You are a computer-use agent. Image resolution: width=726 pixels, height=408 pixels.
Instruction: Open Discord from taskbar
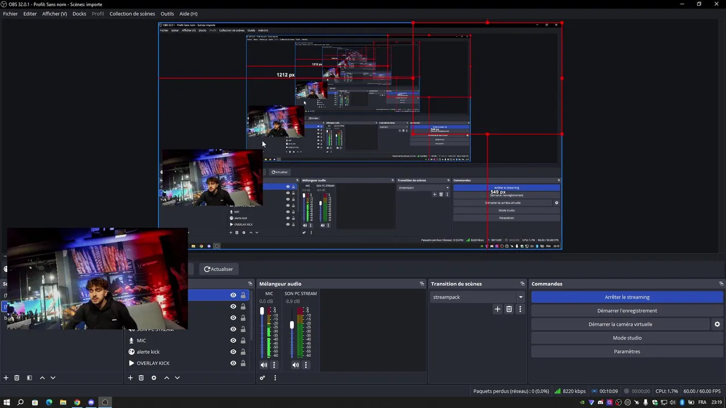click(91, 402)
